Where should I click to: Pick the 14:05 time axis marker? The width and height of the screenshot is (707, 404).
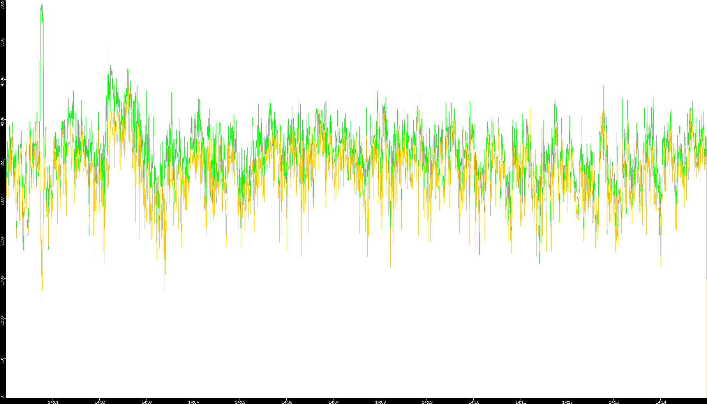click(x=240, y=402)
